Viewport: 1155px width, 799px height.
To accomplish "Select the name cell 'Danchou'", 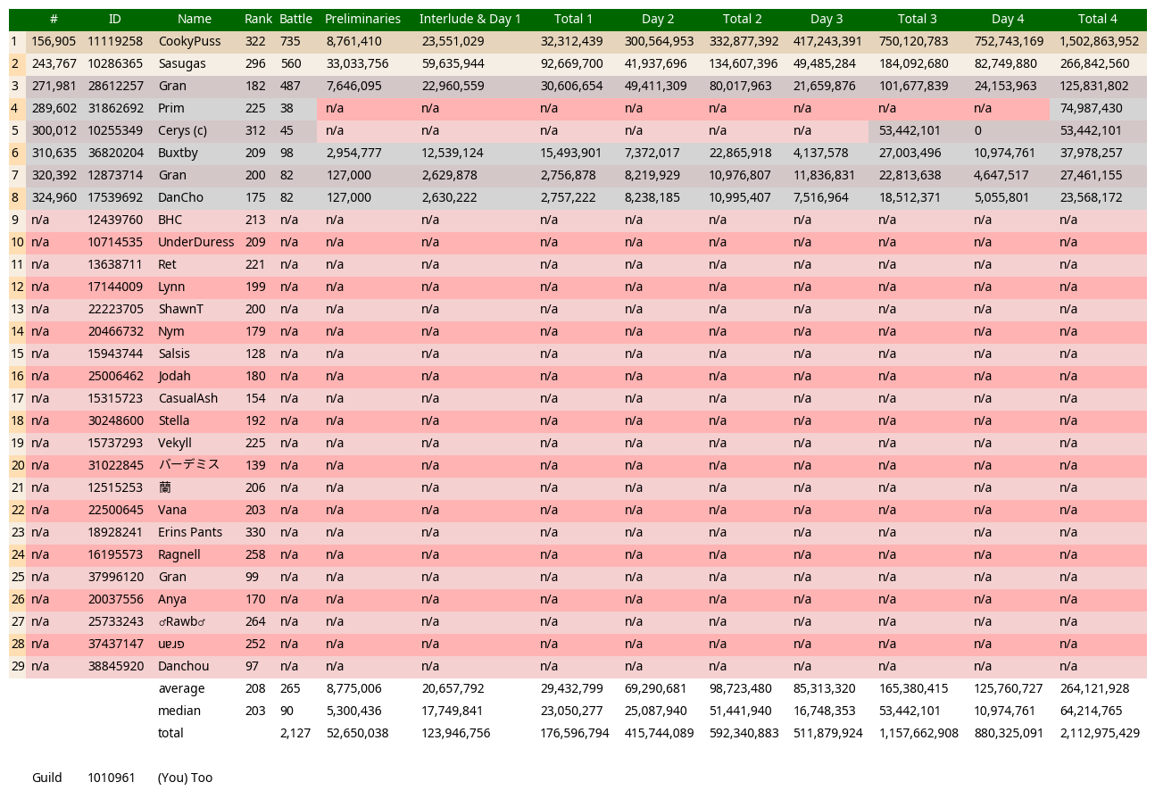I will click(183, 666).
